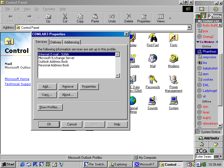The width and height of the screenshot is (224, 168).
Task: Confirm with the OK button
Action: click(49, 124)
